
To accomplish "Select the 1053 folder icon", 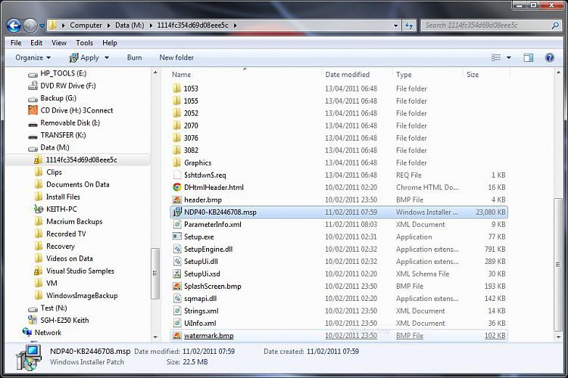I will tap(176, 88).
